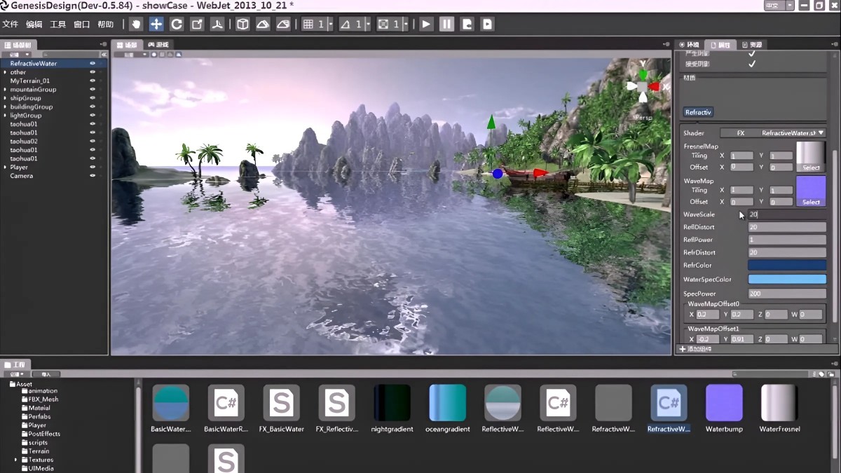
Task: Toggle visibility of MyTerrain_01
Action: (x=92, y=81)
